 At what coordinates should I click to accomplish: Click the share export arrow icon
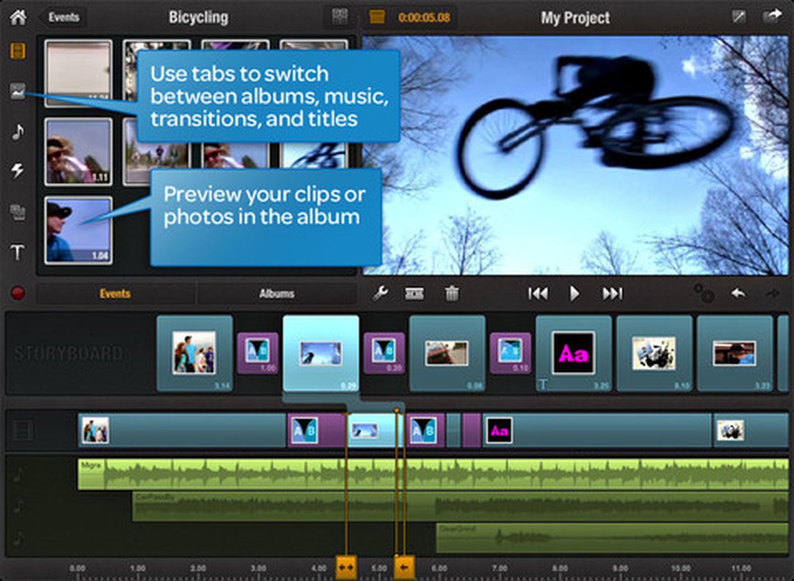772,17
